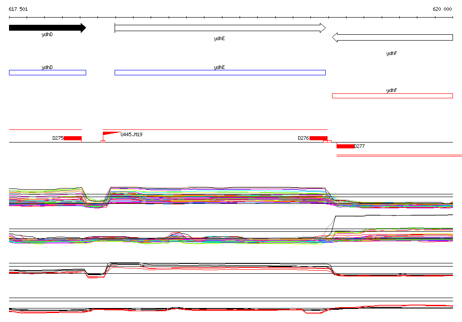This screenshot has height=322, width=462.
Task: Click the ydhE label under white arrow
Action: coord(220,39)
